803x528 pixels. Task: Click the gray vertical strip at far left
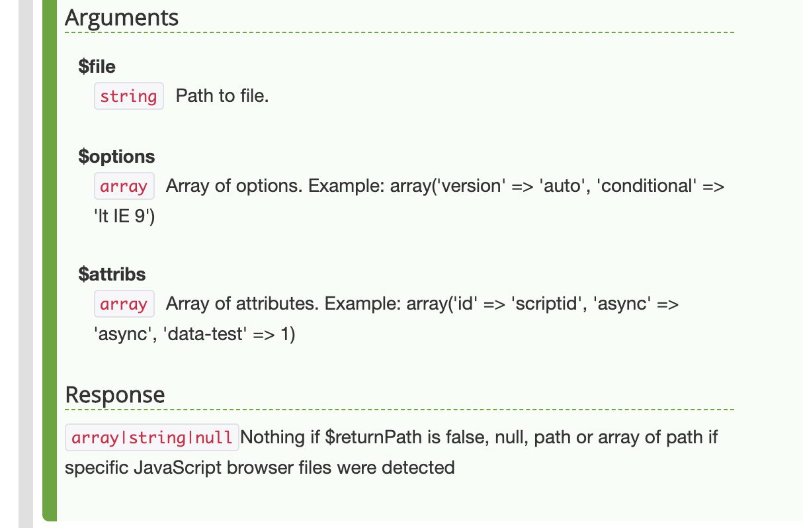(25, 265)
